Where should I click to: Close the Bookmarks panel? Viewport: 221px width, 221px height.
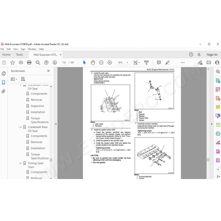(48, 71)
